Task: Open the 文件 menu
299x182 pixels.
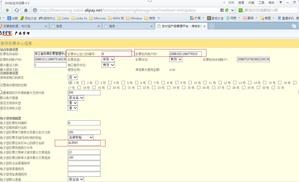Action: 231,3
